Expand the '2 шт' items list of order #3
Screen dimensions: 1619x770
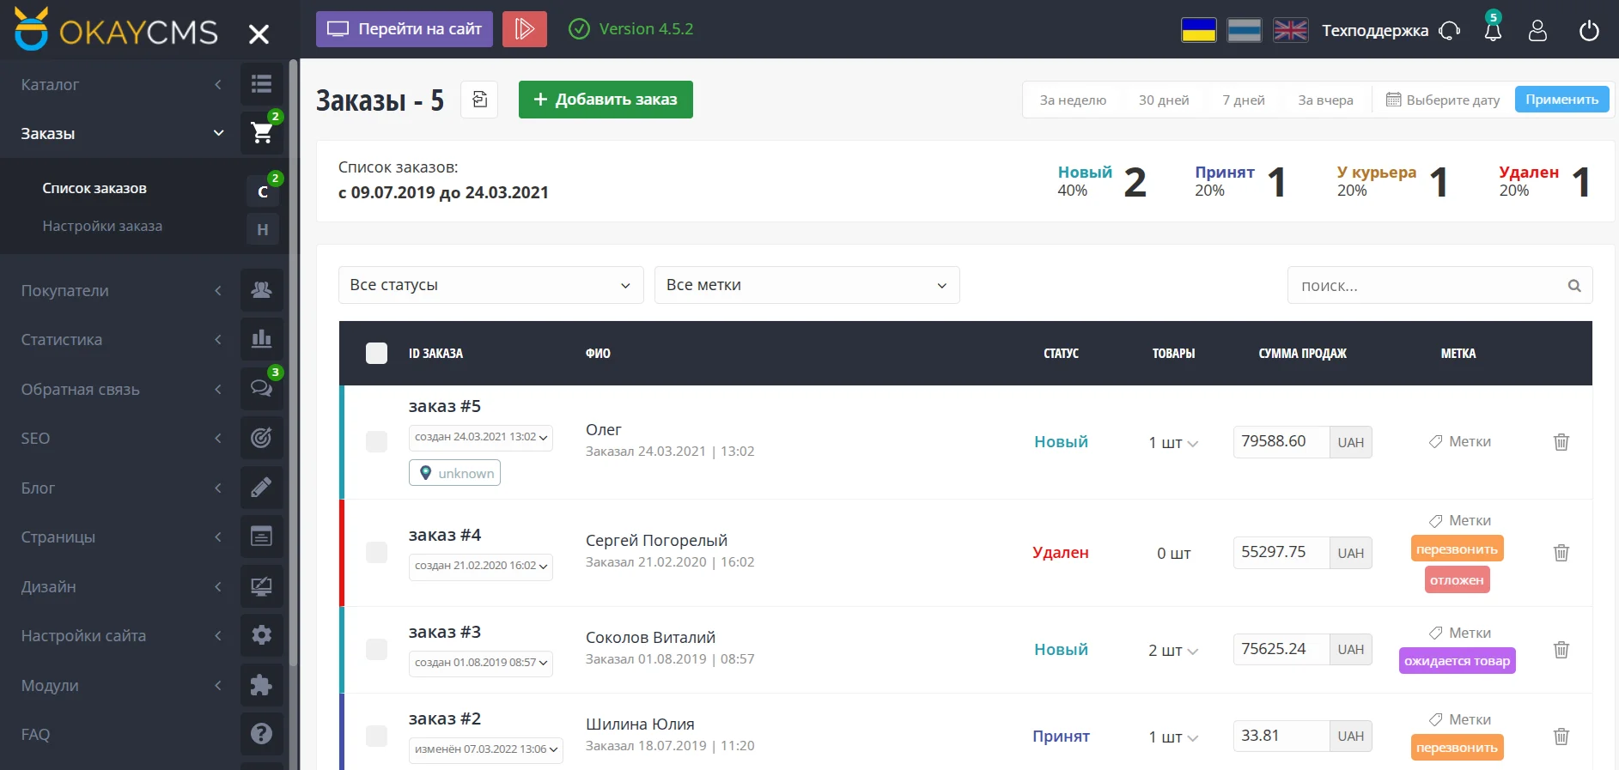[x=1173, y=651]
